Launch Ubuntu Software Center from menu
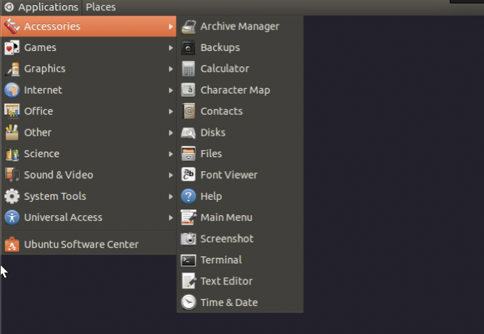This screenshot has height=334, width=484. (89, 245)
